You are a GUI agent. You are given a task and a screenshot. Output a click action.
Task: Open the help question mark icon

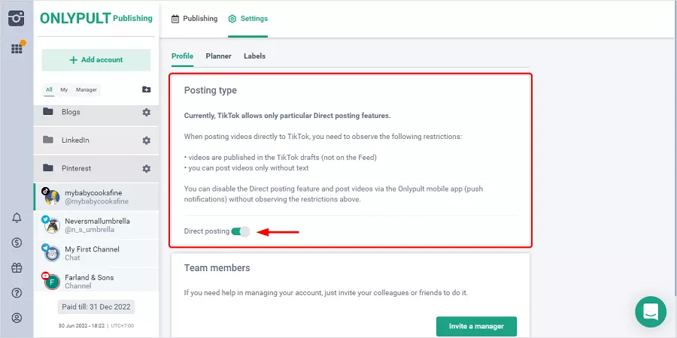(x=17, y=292)
